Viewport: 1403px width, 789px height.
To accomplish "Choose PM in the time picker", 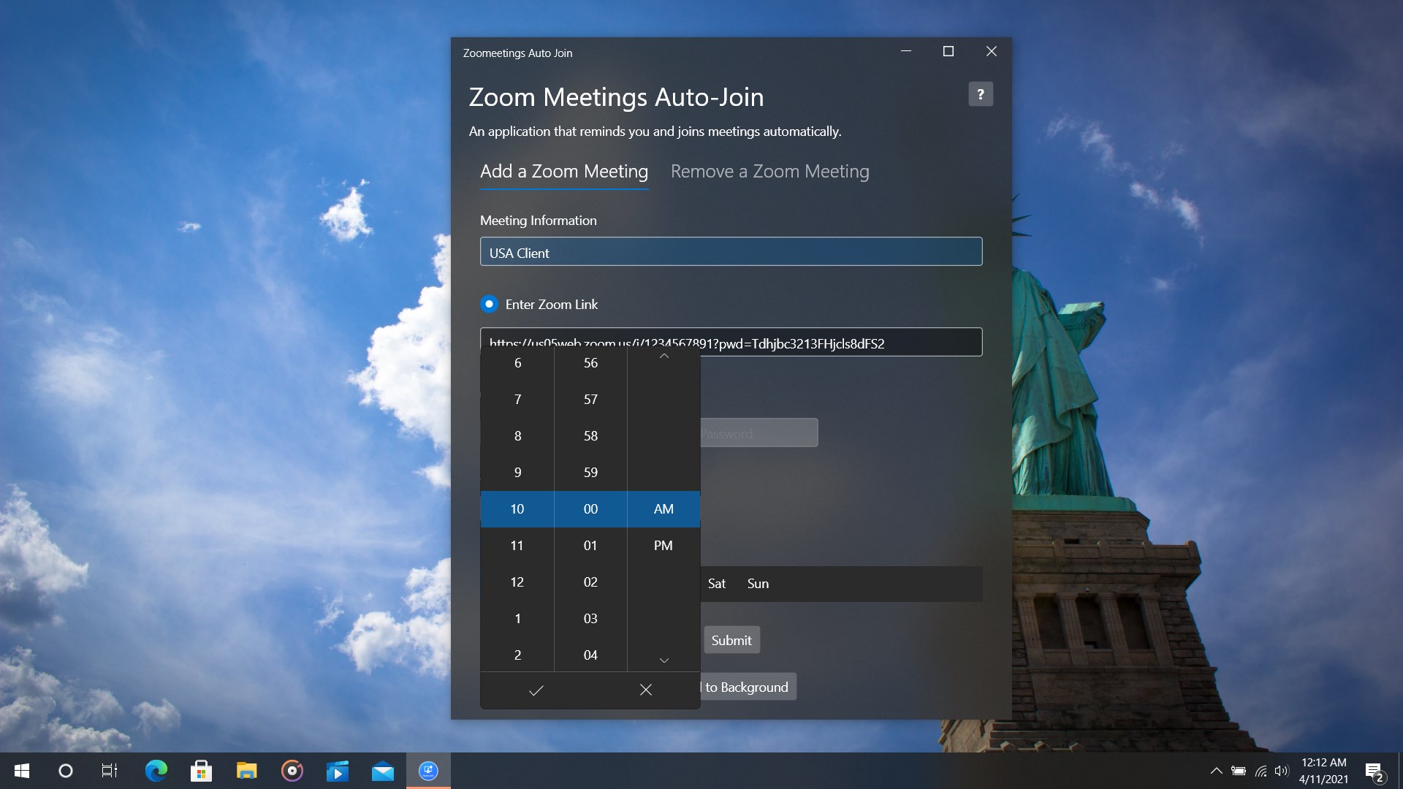I will click(x=663, y=545).
